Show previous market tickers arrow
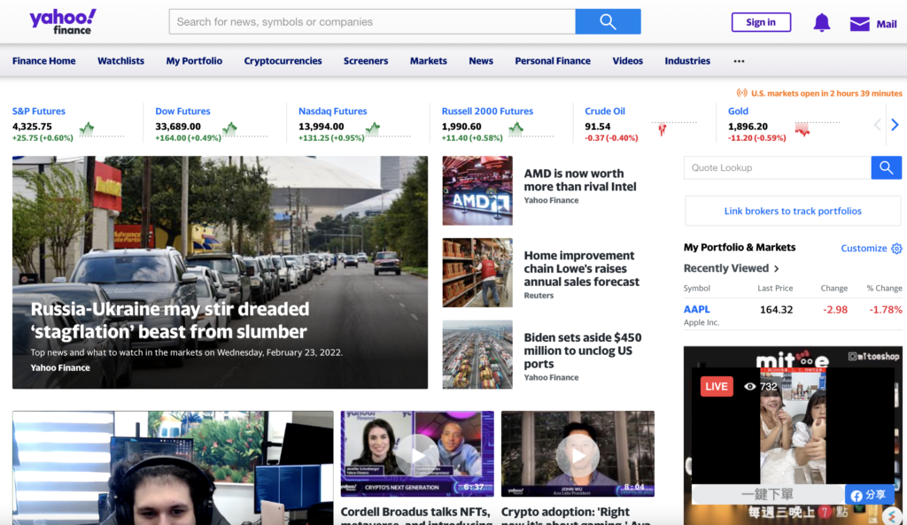Viewport: 907px width, 525px height. (x=877, y=124)
